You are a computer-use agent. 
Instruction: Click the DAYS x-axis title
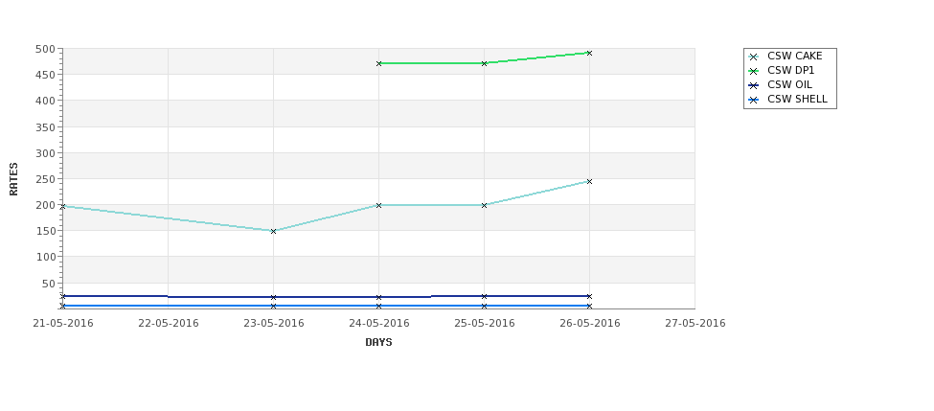tap(378, 343)
